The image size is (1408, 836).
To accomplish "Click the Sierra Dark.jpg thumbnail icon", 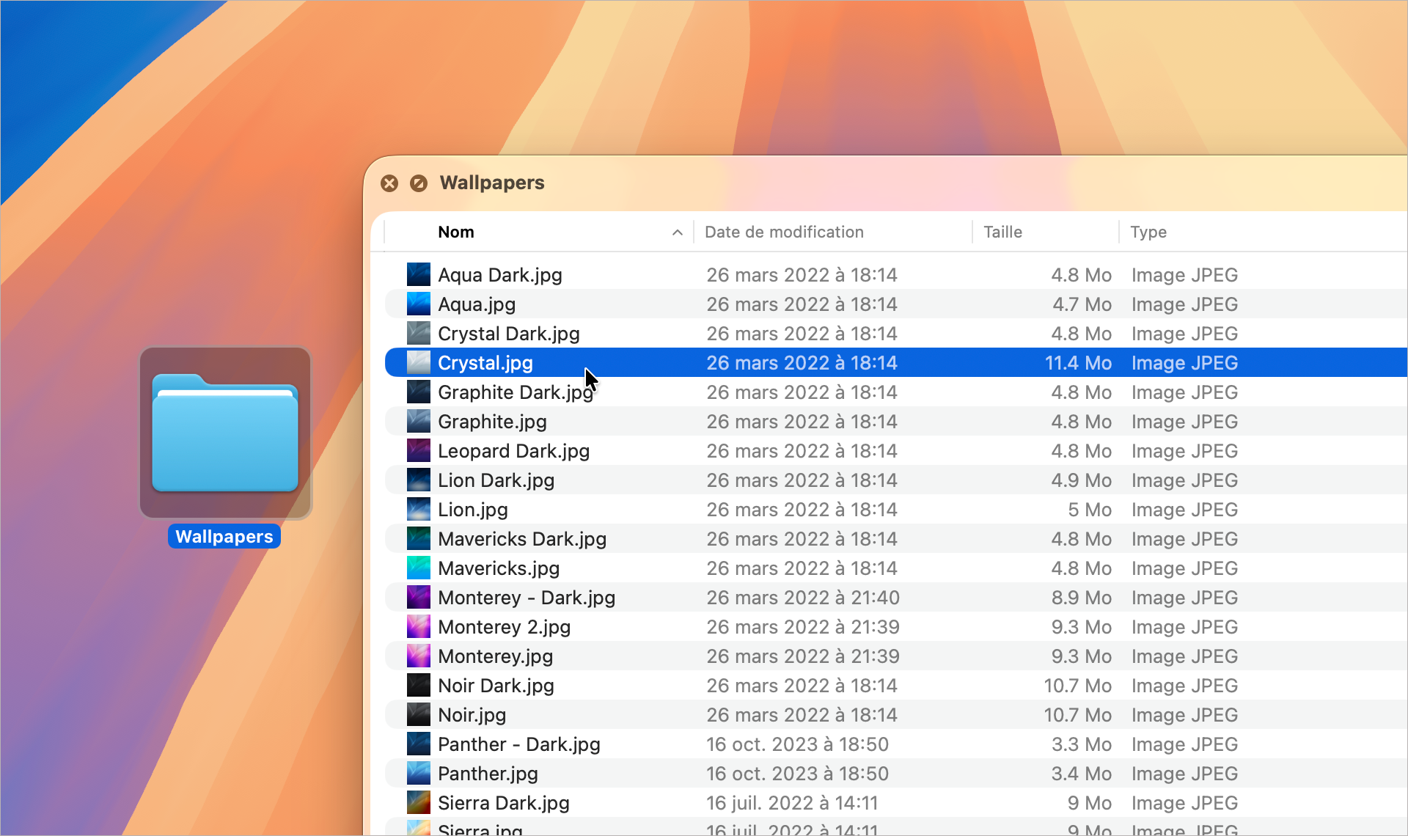I will [x=419, y=803].
